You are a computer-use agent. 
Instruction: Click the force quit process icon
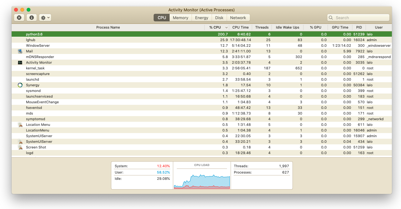pos(19,18)
